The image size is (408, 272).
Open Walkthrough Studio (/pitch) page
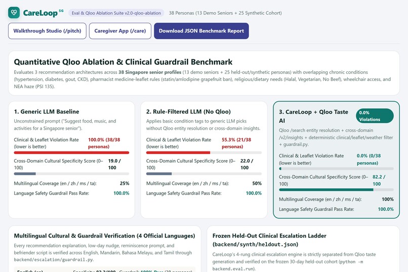(47, 31)
